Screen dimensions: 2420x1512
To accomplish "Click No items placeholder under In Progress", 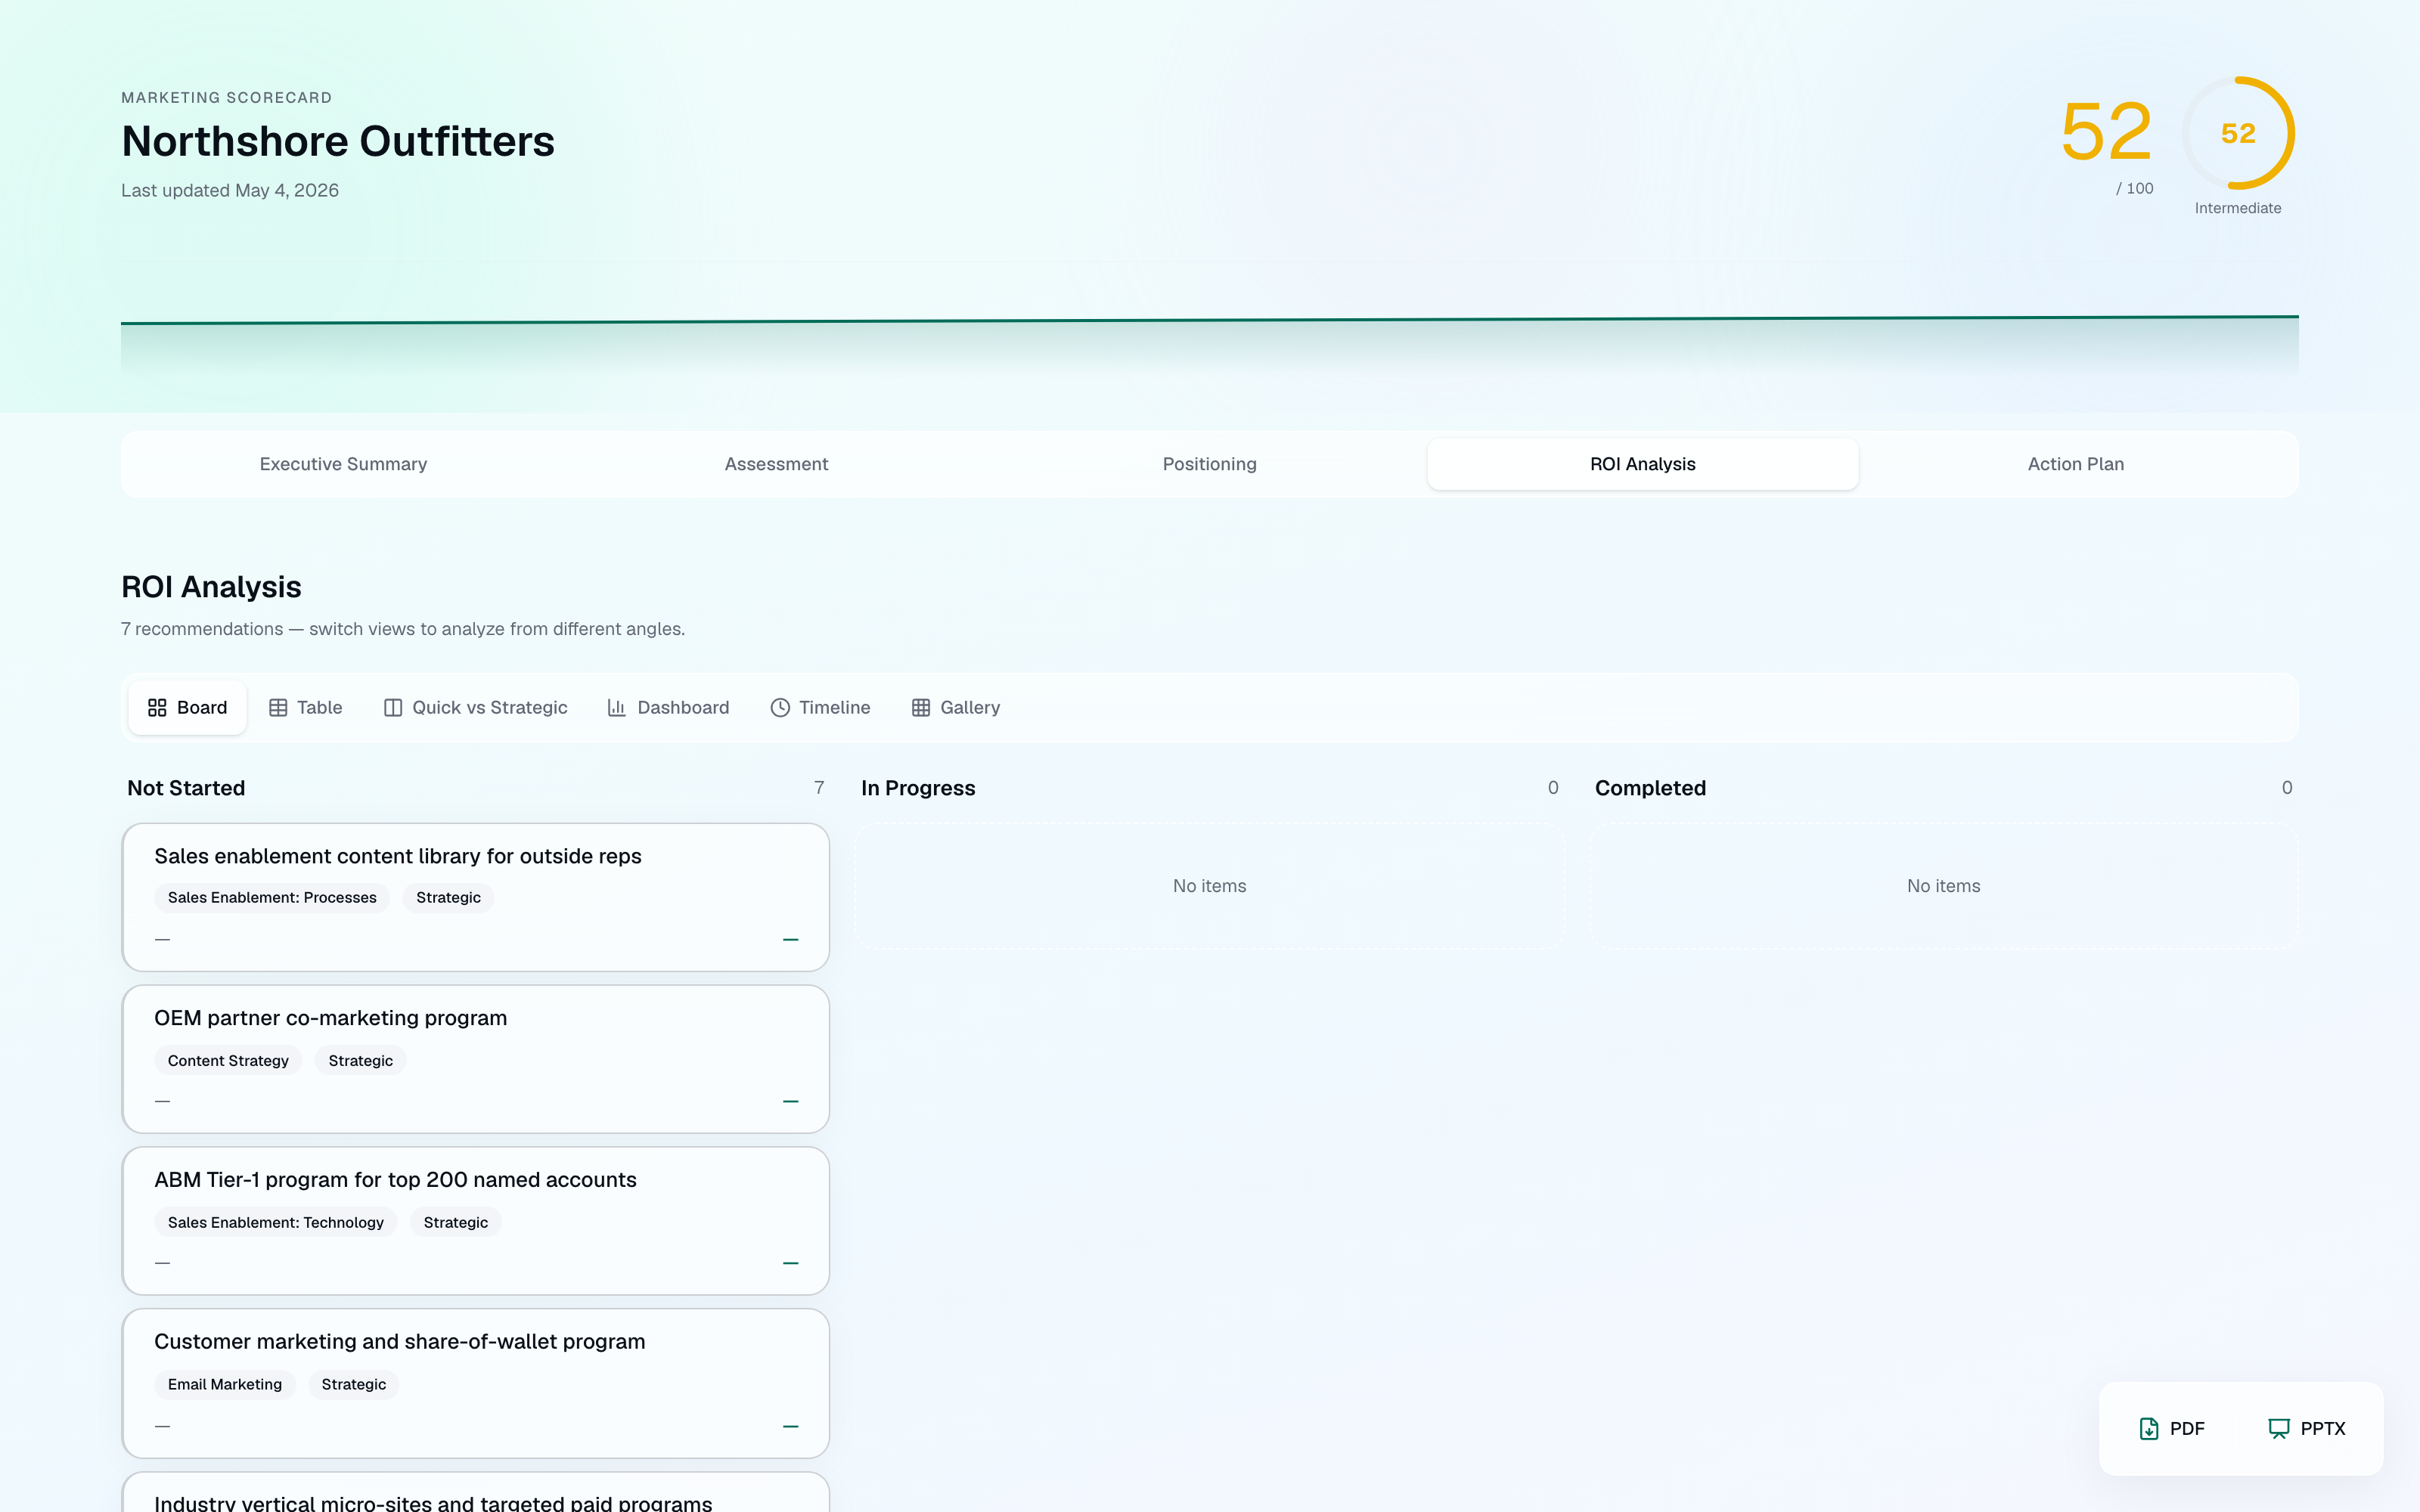I will pyautogui.click(x=1210, y=886).
